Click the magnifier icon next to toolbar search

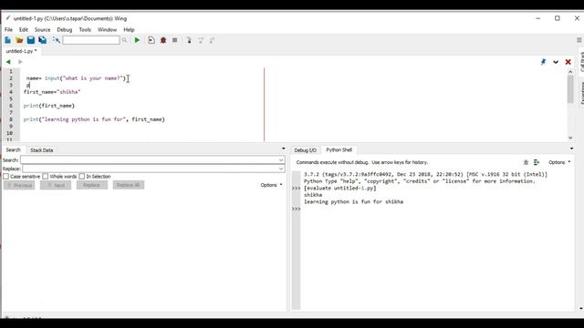click(x=124, y=40)
